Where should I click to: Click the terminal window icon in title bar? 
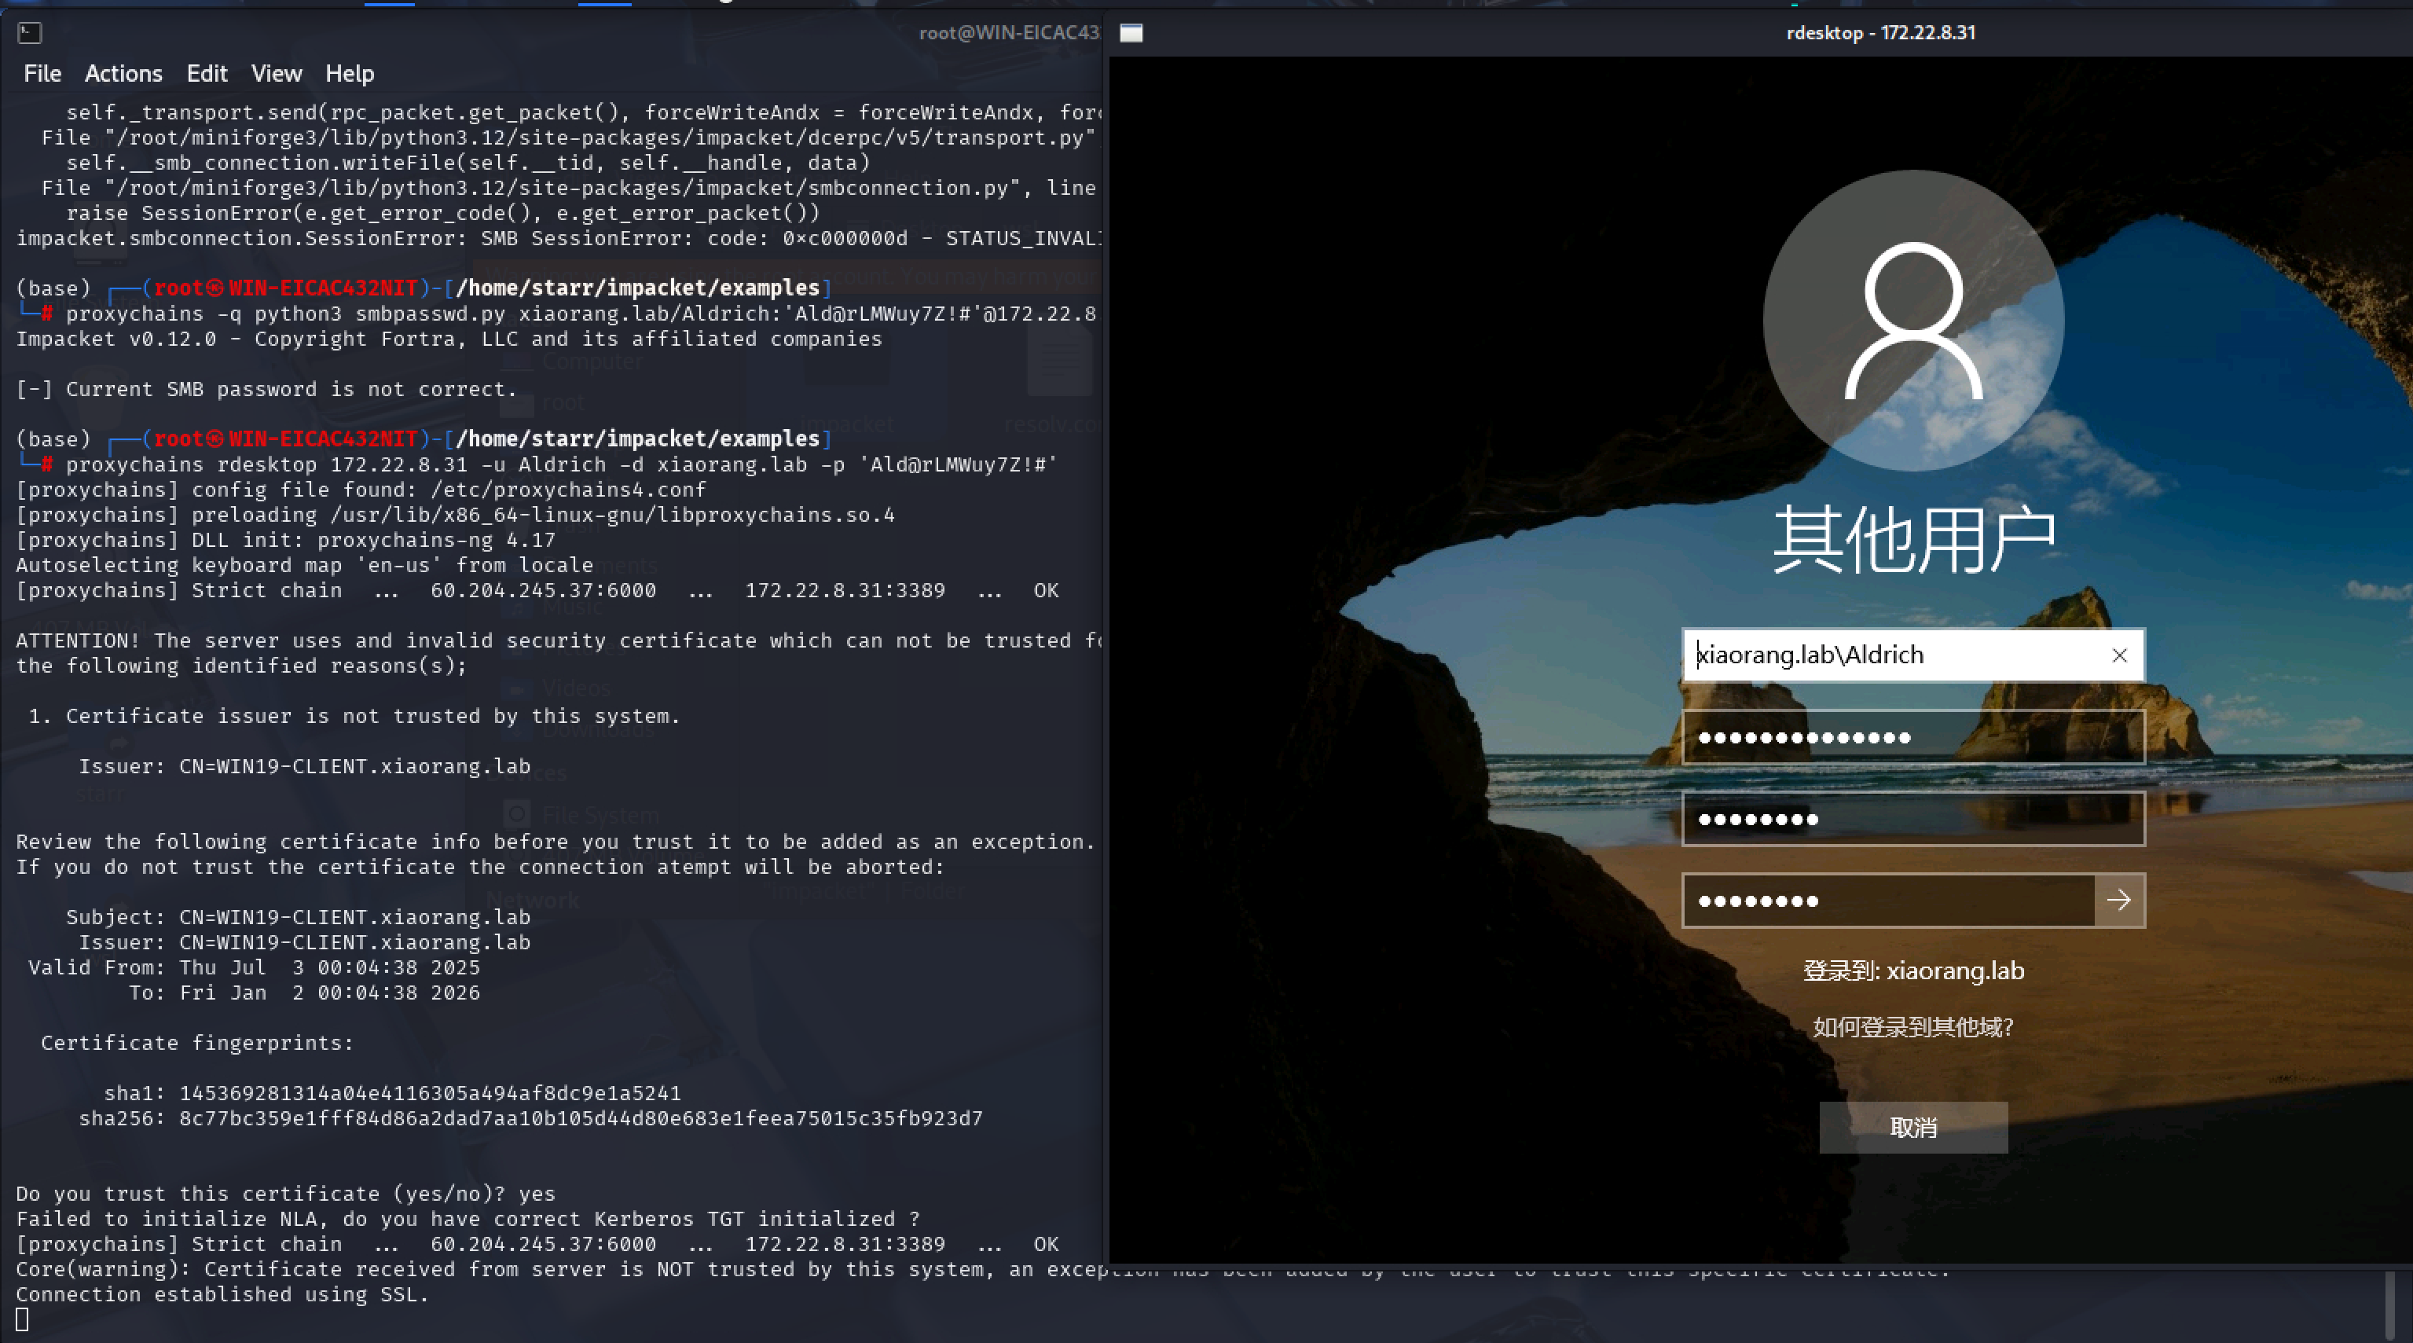[x=29, y=34]
